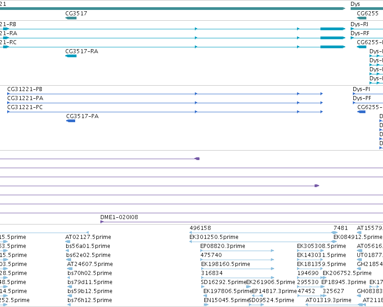Select the AT02127.5prime EST label

[x=88, y=237]
